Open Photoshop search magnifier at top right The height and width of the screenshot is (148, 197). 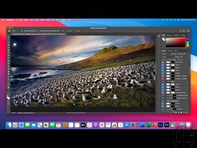coord(181,31)
